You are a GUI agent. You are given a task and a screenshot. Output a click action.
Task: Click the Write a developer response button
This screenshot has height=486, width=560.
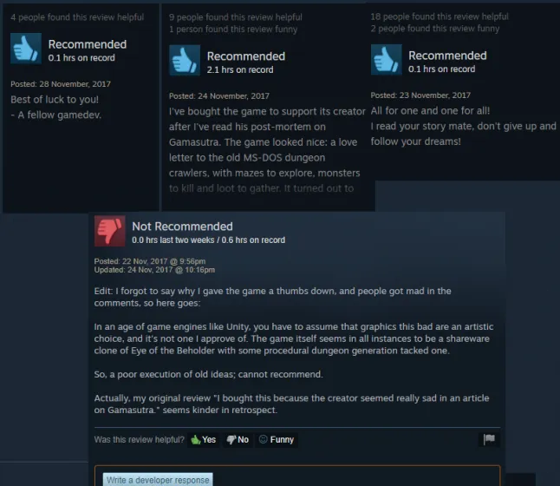(158, 480)
